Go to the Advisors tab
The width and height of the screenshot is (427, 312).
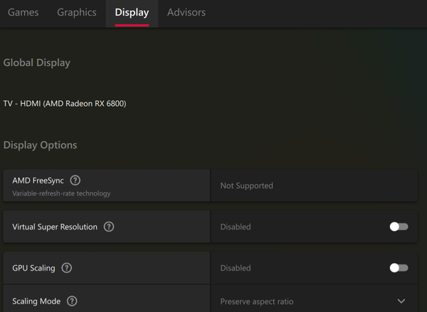coord(186,13)
